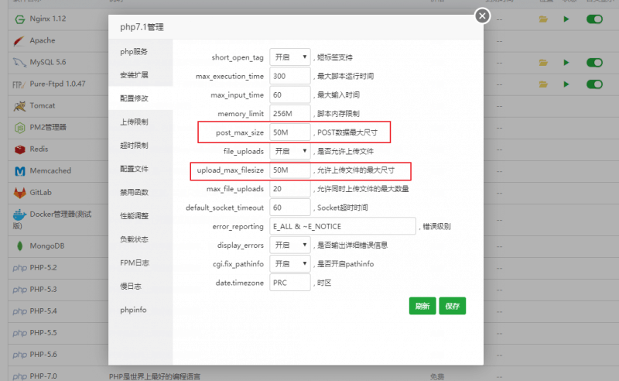The image size is (619, 381).
Task: Click the green 刷新 refresh button
Action: pos(422,306)
